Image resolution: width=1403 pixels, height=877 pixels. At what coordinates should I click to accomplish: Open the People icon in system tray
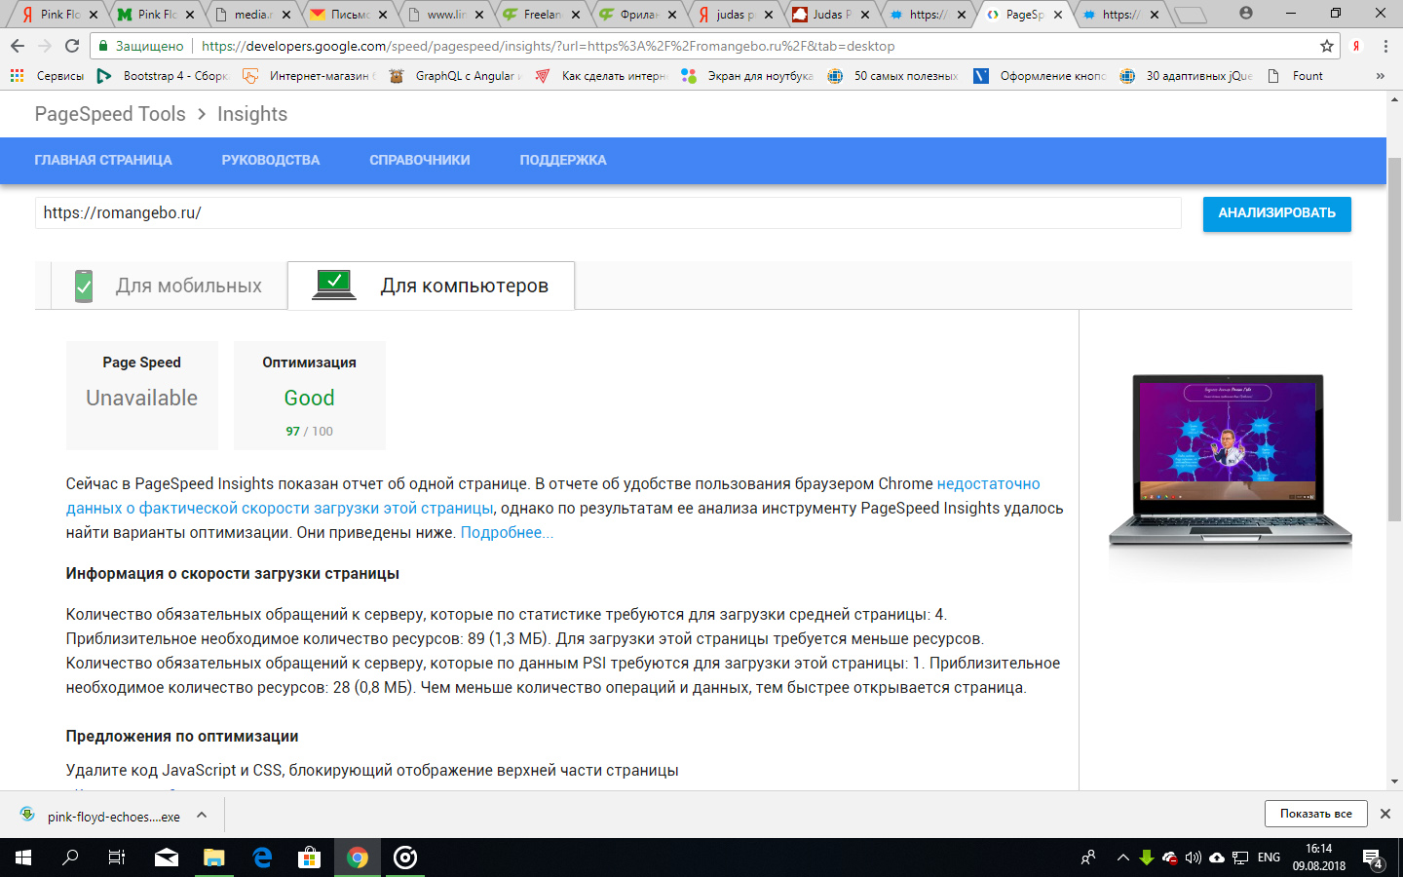click(1088, 858)
